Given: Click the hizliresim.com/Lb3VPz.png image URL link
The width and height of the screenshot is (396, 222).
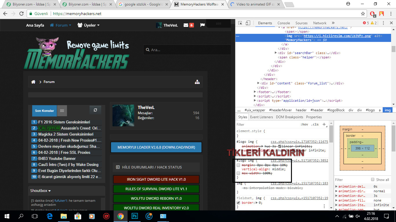Looking at the screenshot, I should 337,36.
